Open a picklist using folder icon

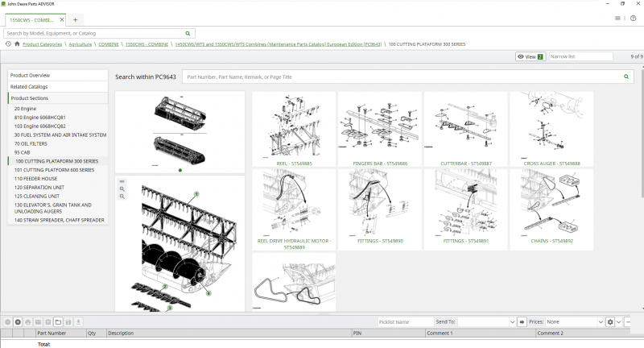(x=58, y=321)
